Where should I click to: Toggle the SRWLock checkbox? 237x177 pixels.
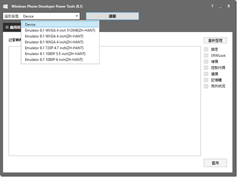206,55
